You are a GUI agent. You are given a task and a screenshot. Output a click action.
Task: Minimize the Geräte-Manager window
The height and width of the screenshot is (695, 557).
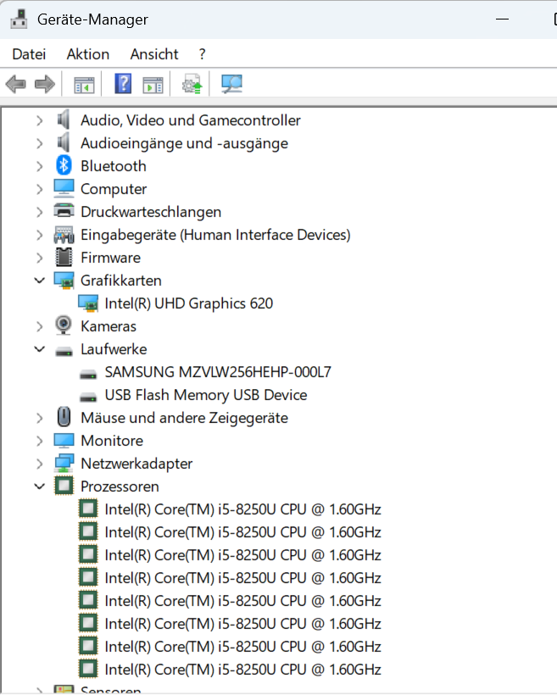pos(502,19)
